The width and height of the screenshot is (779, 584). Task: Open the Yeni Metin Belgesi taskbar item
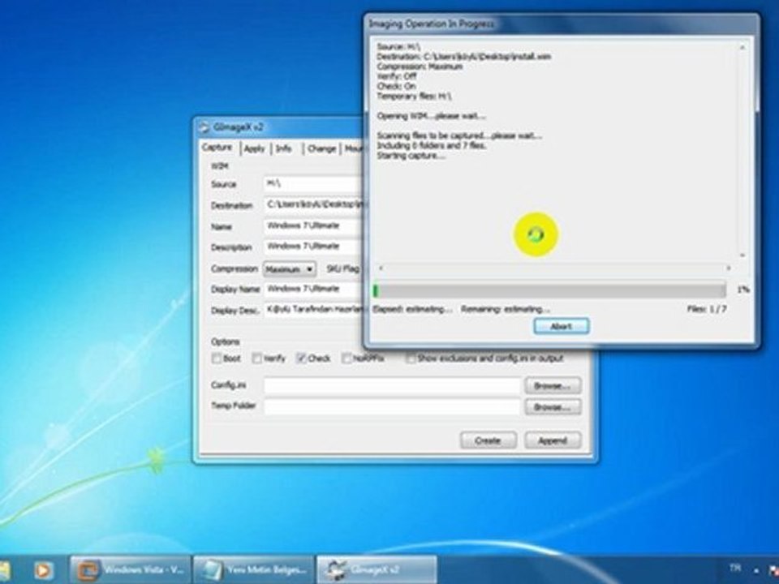point(254,569)
